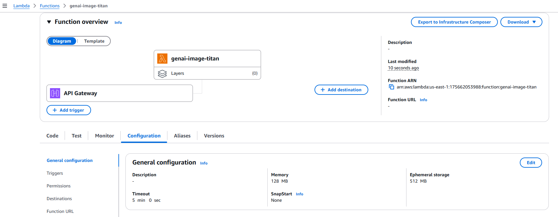
Task: Open the Aliases tab
Action: tap(182, 136)
